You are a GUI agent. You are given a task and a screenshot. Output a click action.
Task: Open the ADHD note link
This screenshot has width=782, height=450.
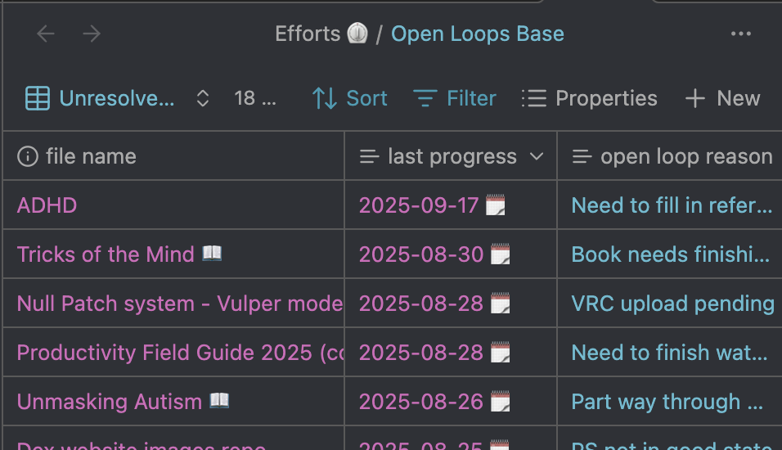[47, 205]
